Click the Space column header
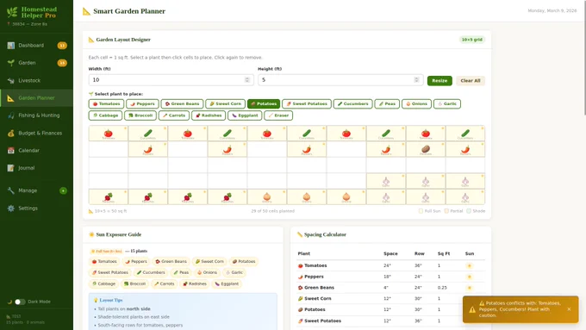Viewport: 586px width, 330px height. click(390, 254)
